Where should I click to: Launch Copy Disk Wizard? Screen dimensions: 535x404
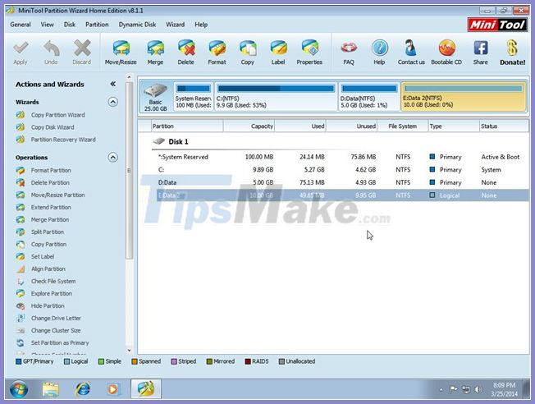45,127
